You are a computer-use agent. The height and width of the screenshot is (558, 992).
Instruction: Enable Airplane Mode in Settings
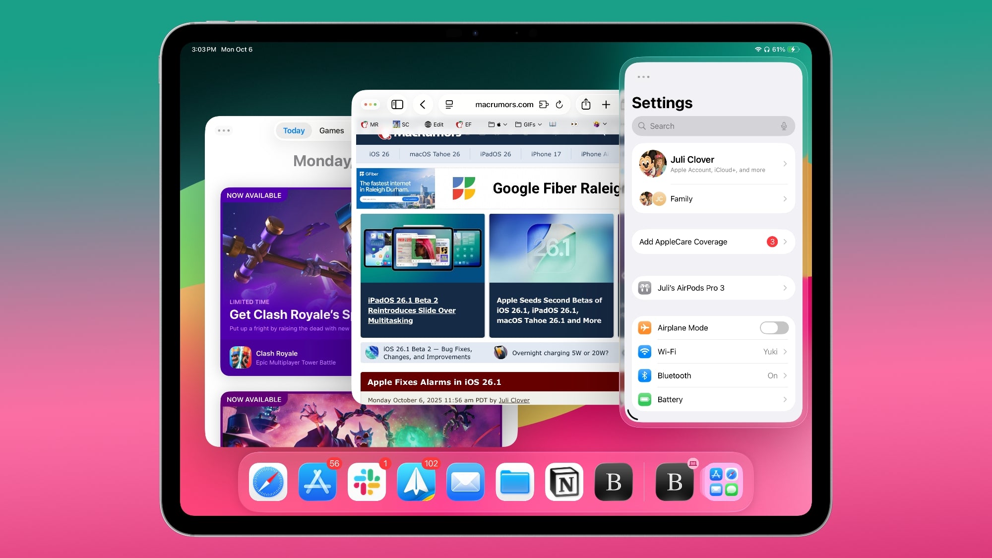click(773, 328)
